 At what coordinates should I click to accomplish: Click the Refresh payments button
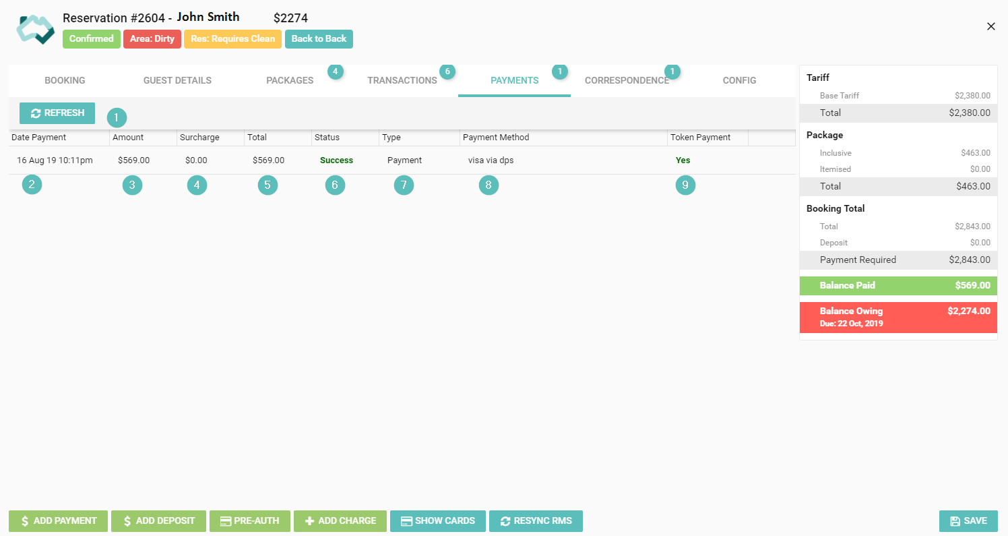click(57, 113)
